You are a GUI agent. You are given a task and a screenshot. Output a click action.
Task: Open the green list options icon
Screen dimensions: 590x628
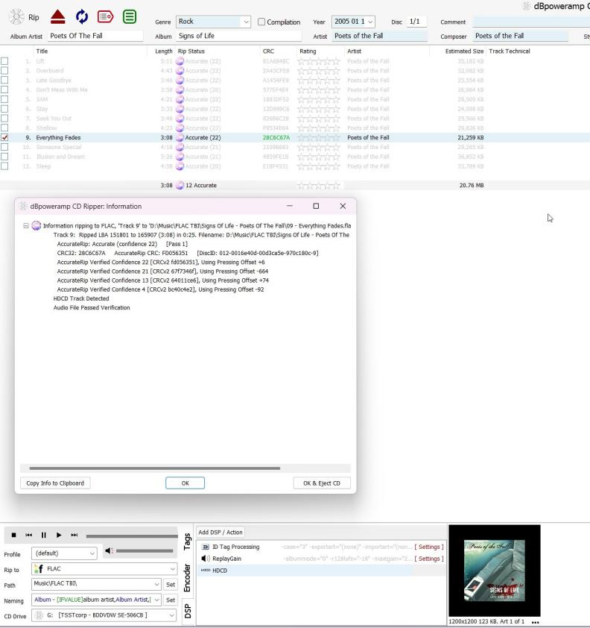point(130,17)
